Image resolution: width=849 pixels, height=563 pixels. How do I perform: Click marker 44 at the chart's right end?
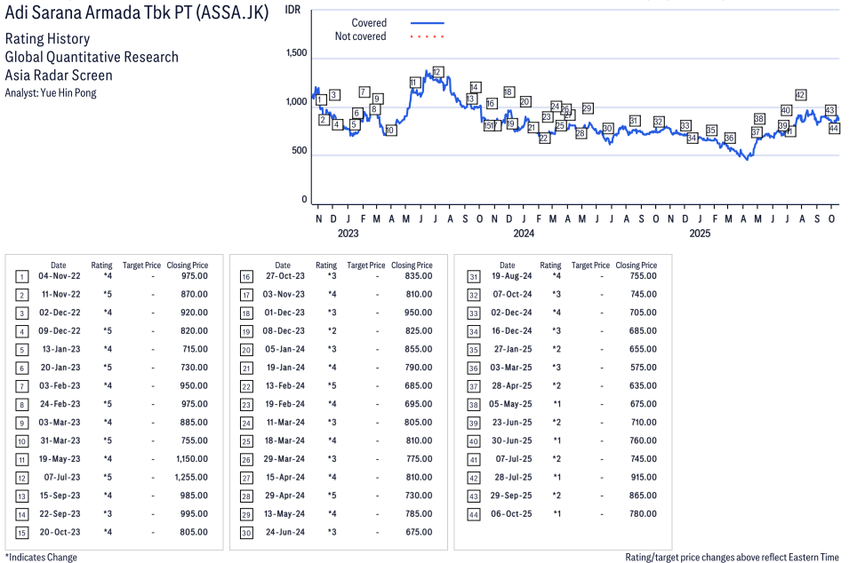coord(834,128)
